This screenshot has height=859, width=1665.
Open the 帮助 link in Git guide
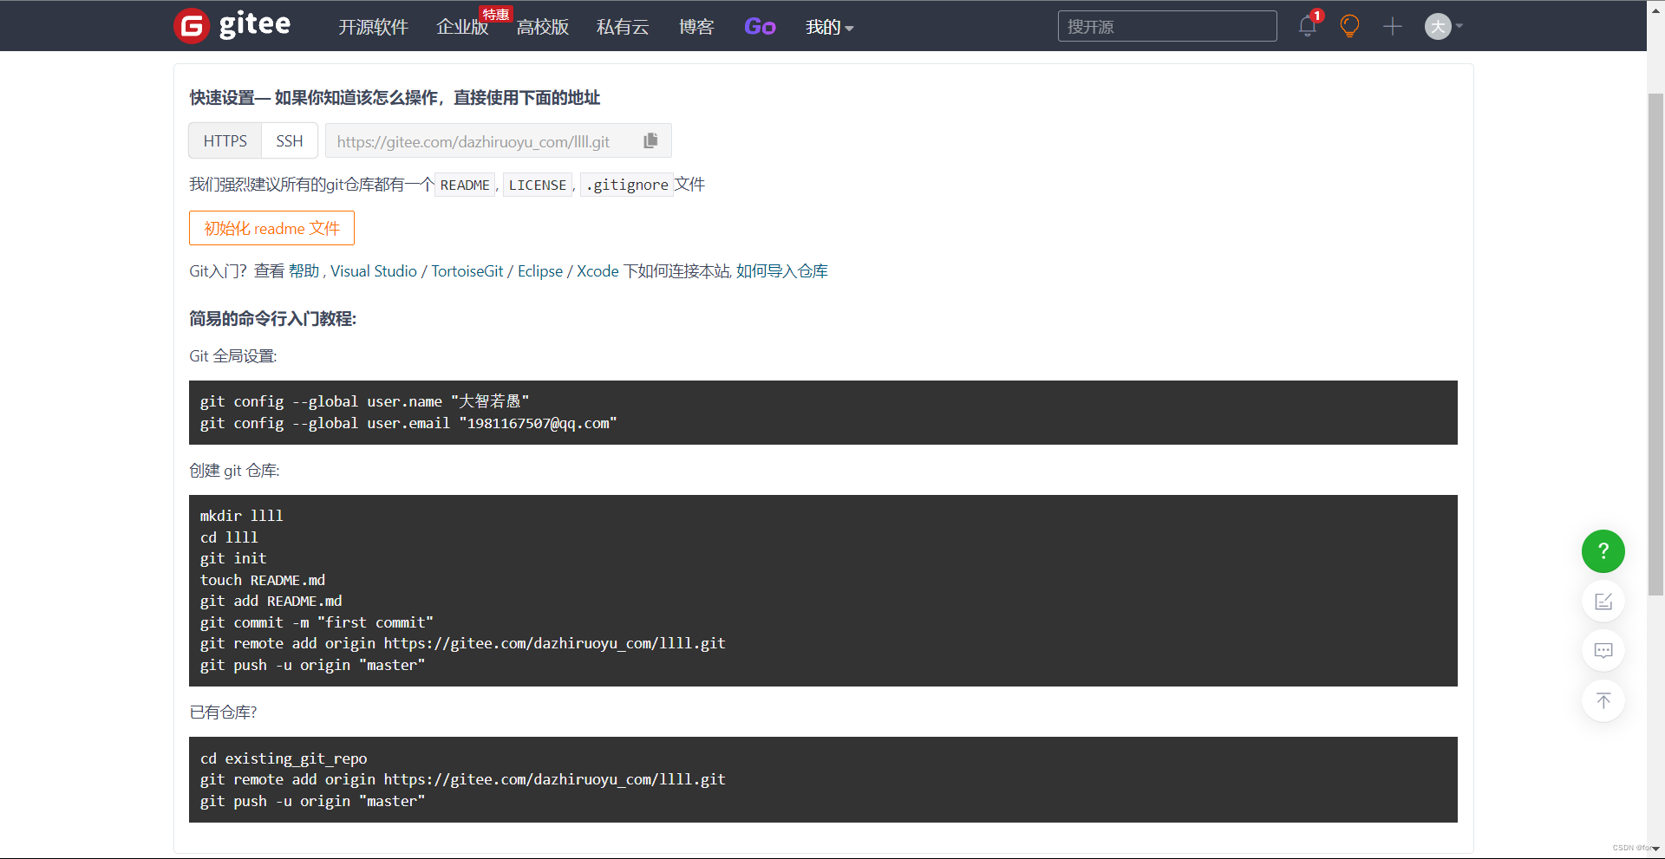tap(304, 271)
